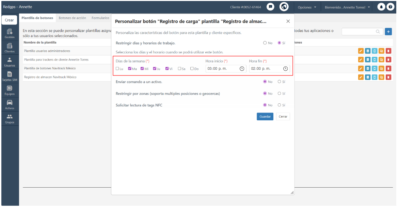Expand the Opciones dropdown menu
Viewport: 399px width, 207px height.
click(x=307, y=7)
